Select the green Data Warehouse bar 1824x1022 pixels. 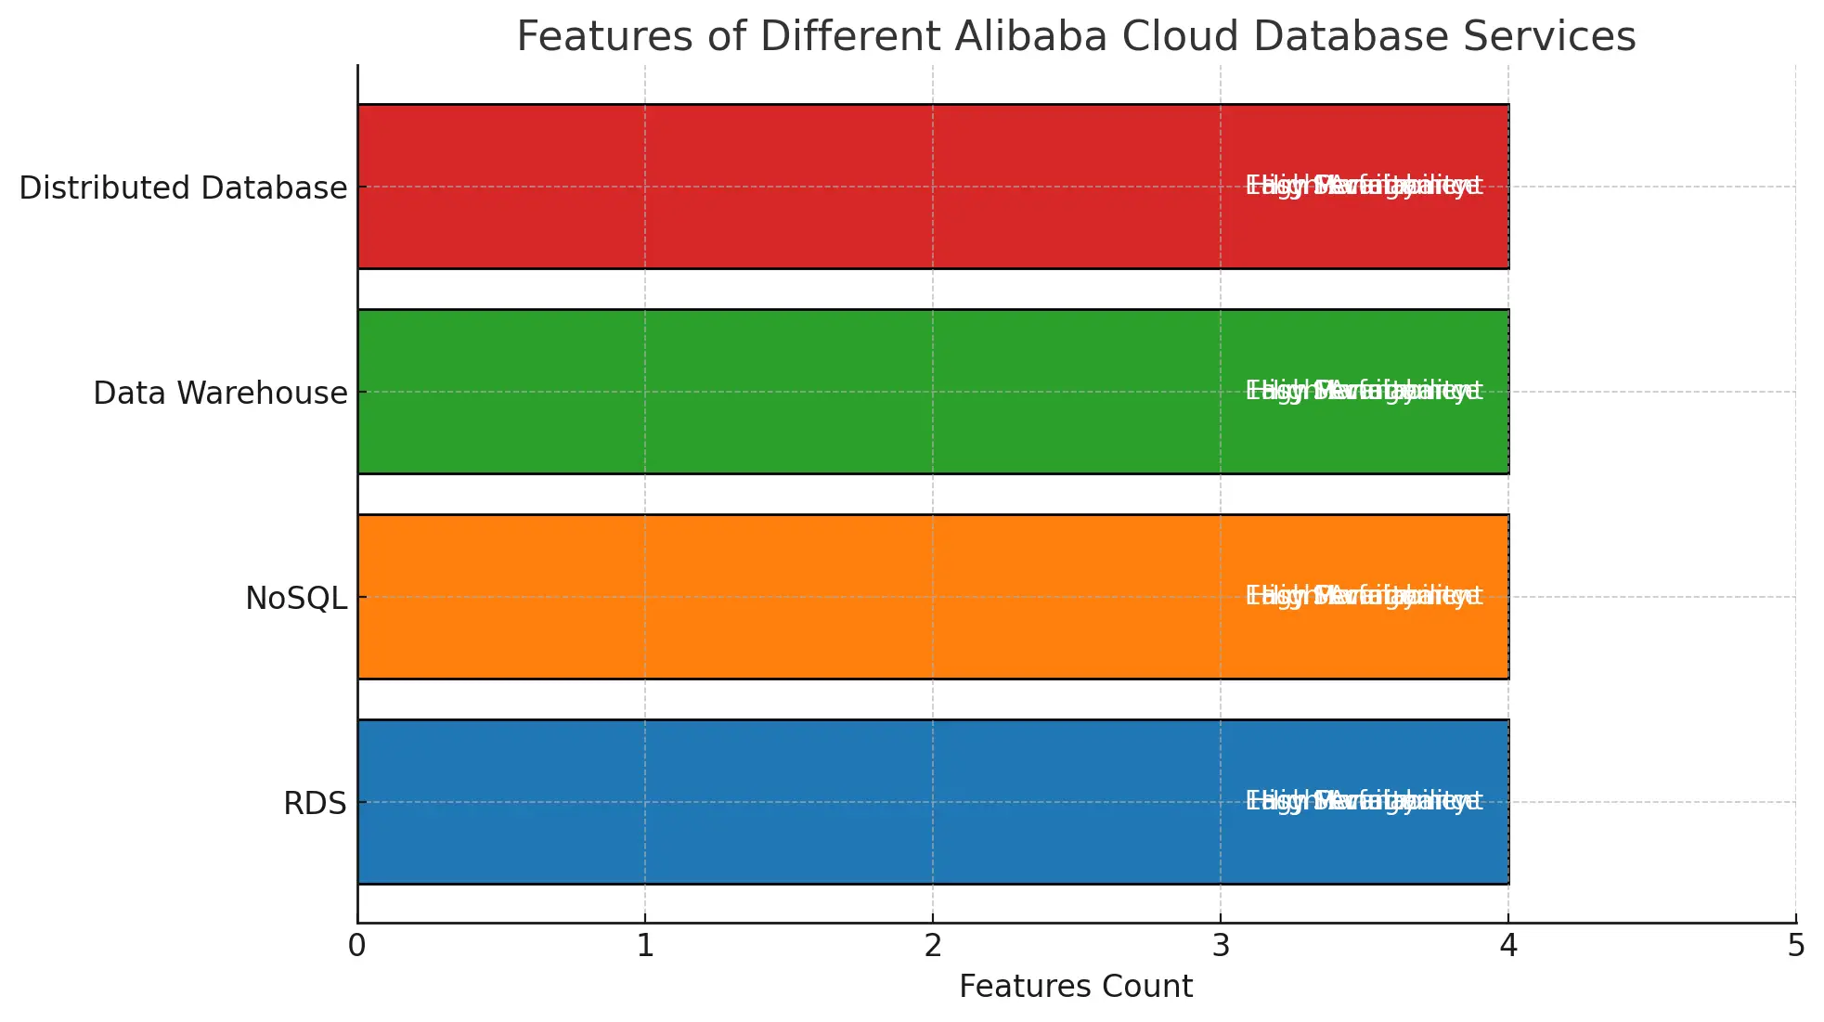click(789, 392)
